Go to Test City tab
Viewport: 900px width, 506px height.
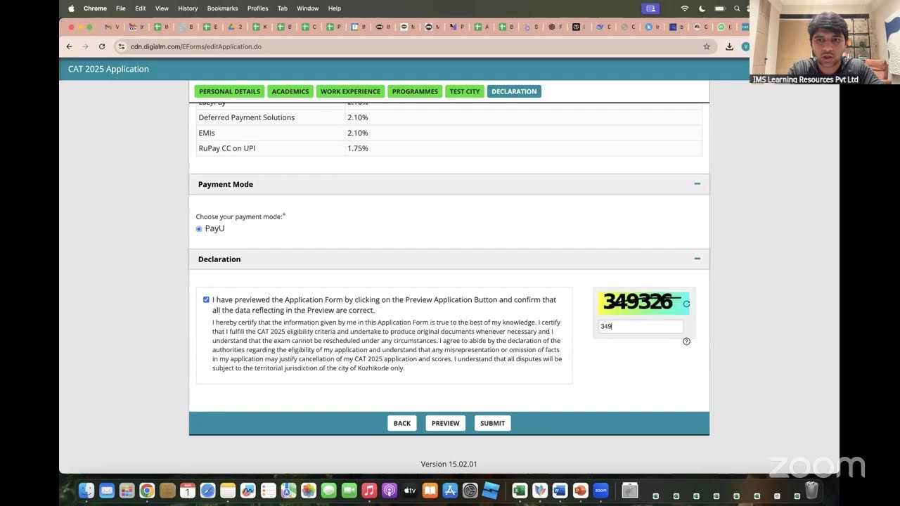(465, 91)
